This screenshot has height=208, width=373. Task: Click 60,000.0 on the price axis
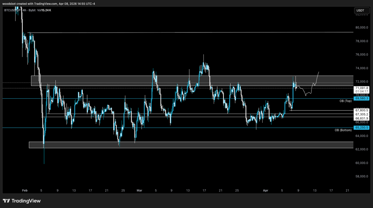pos(362,163)
